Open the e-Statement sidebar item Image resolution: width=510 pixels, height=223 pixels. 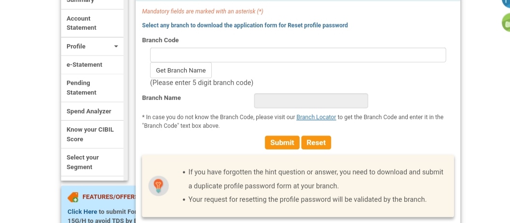84,65
